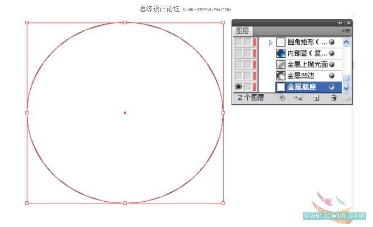The width and height of the screenshot is (373, 227).
Task: Click the top-left bounding box handle
Action: [x=27, y=22]
